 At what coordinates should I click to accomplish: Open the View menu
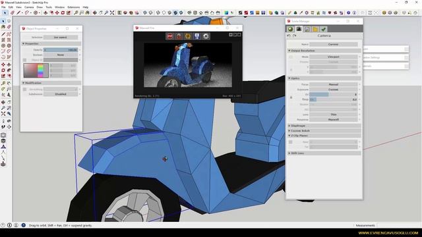pos(18,7)
